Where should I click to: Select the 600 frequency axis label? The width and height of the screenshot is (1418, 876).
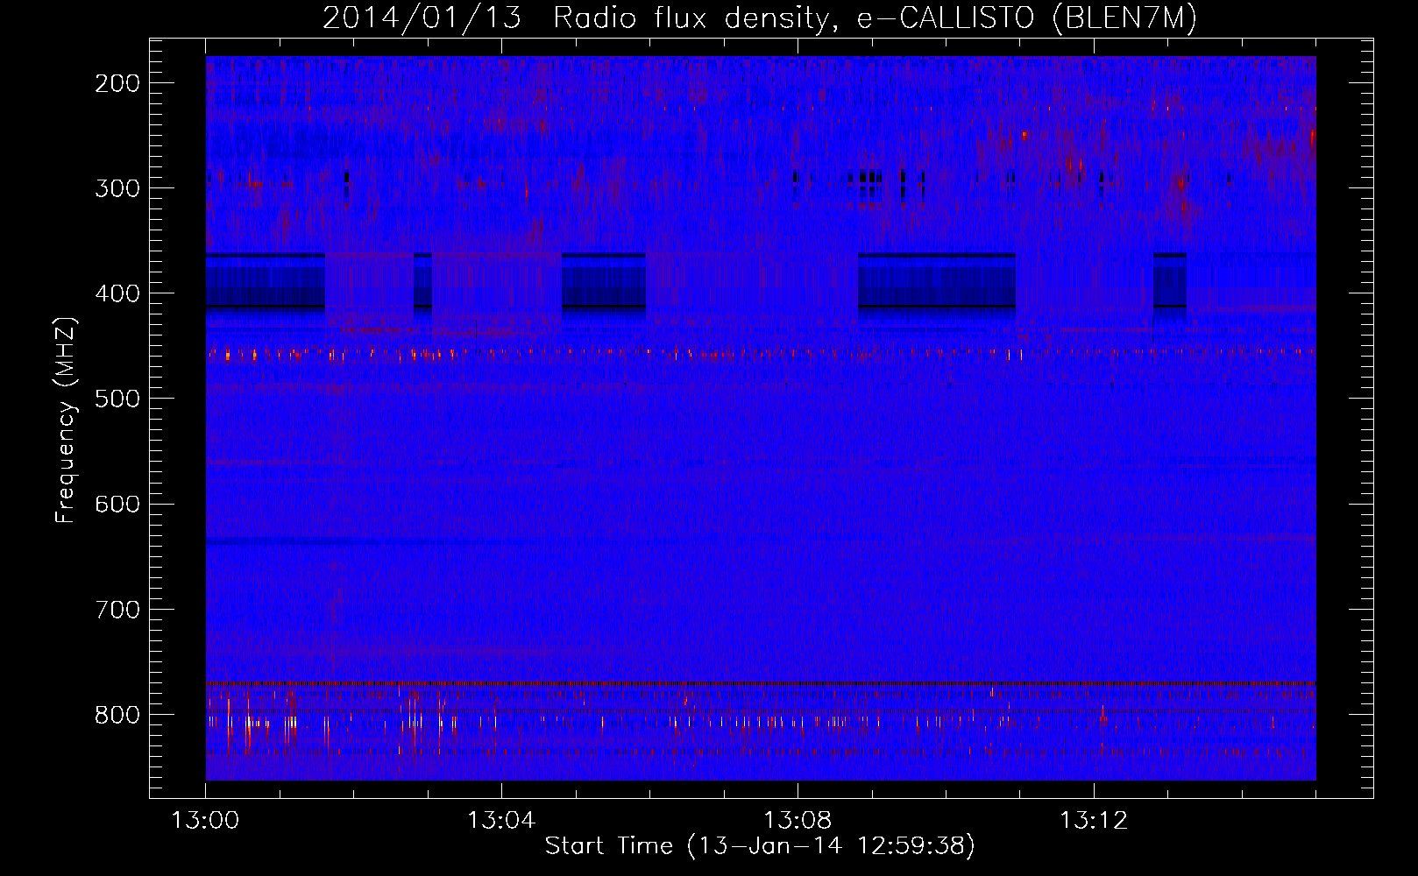pos(117,504)
